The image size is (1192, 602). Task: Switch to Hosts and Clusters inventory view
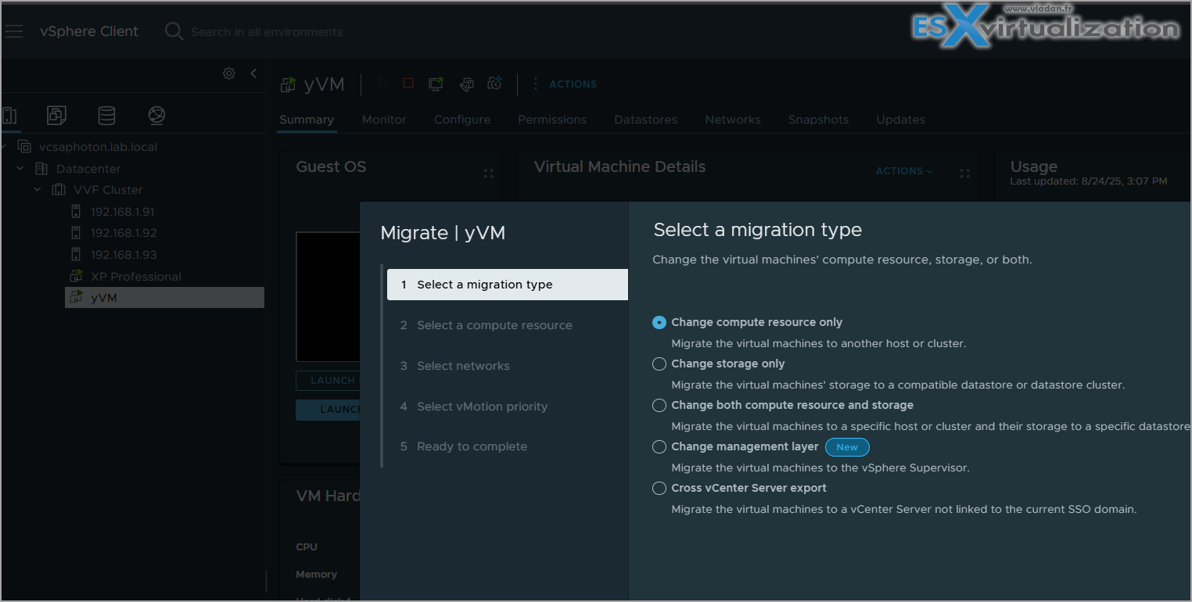coord(9,116)
